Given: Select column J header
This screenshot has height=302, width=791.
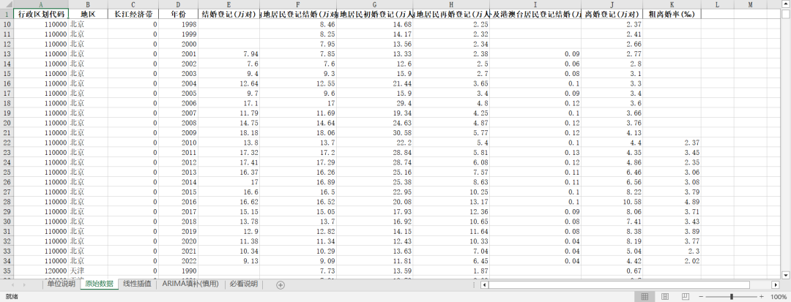Looking at the screenshot, I should click(612, 4).
